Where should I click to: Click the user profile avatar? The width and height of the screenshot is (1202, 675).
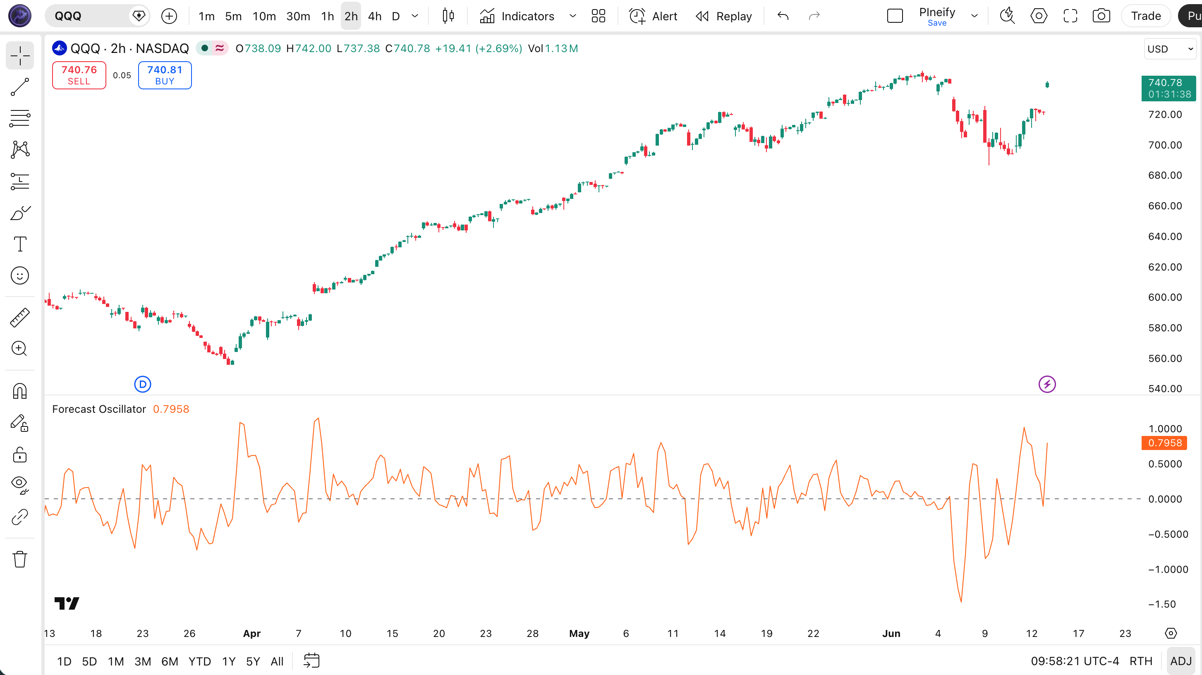pyautogui.click(x=20, y=16)
